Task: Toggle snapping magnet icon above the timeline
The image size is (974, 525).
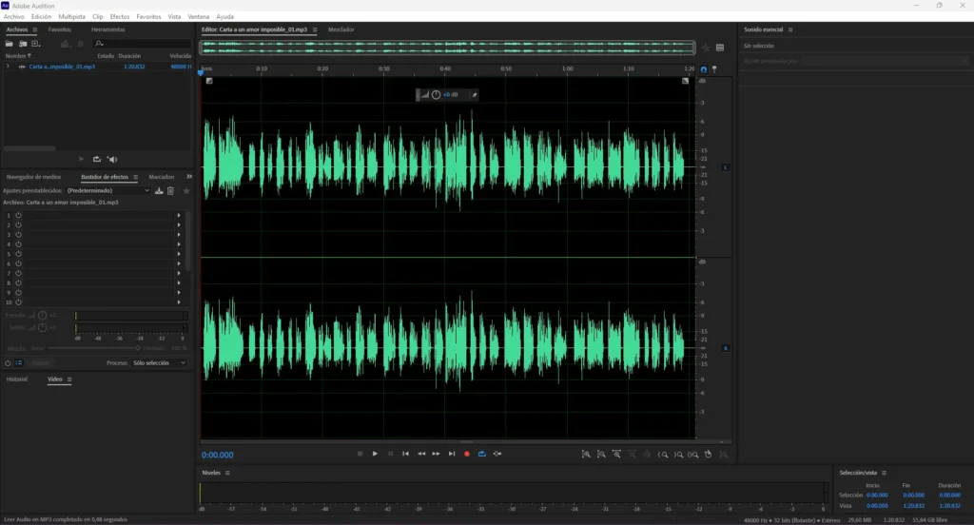Action: [703, 69]
